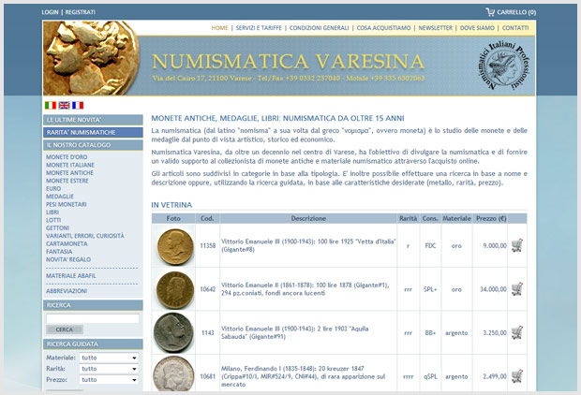Viewport: 581px width, 395px height.
Task: Switch to Italian language flag
Action: pos(51,106)
